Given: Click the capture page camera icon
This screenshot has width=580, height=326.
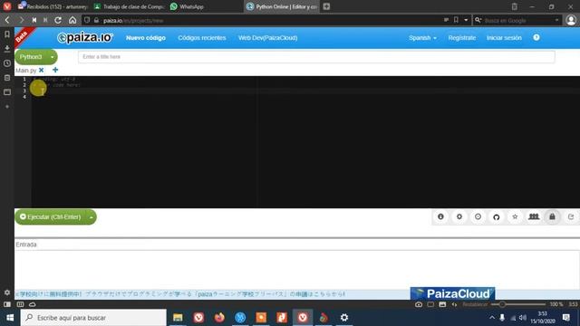Looking at the screenshot, I should [x=419, y=304].
